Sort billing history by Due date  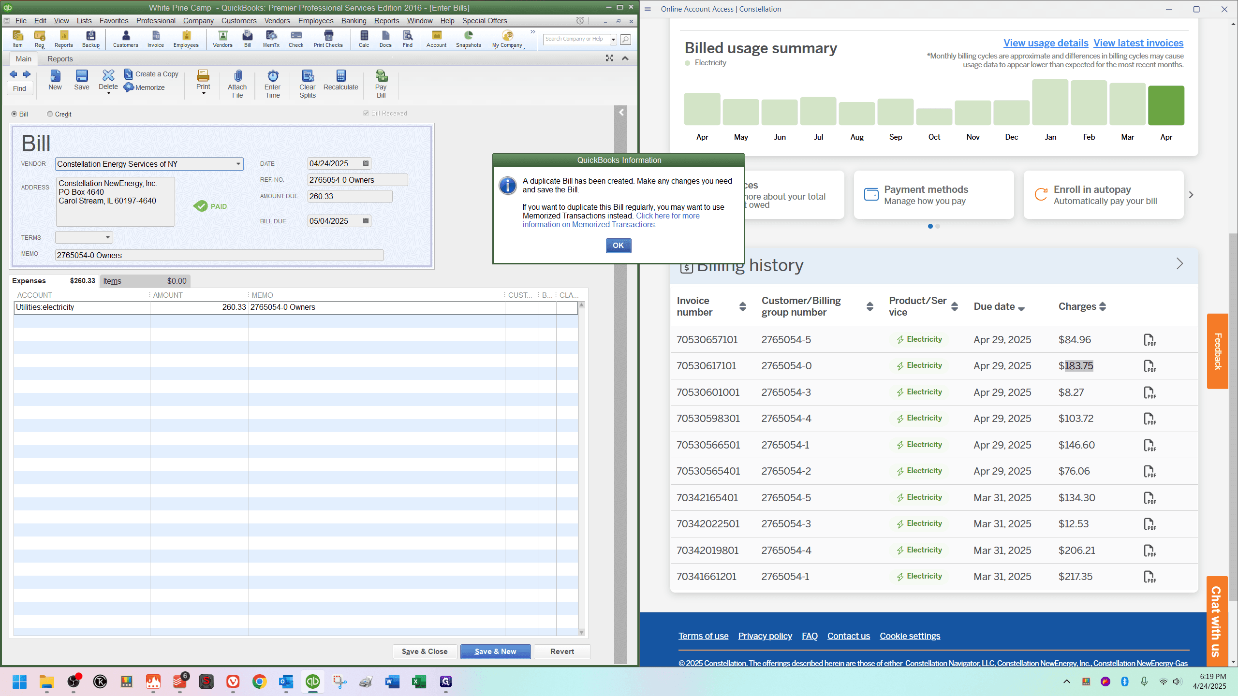(1021, 309)
